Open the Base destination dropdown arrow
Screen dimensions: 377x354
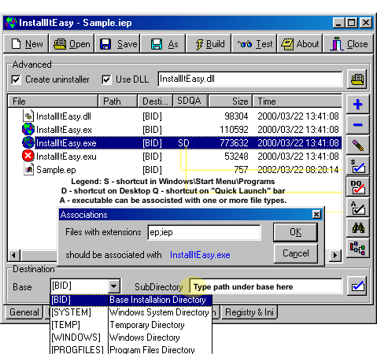(114, 286)
